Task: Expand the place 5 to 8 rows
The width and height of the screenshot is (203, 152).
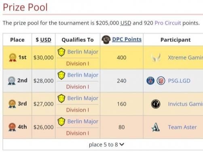Action: (x=106, y=145)
